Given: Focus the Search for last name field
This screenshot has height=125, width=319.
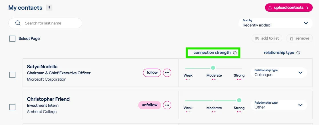Looking at the screenshot, I should point(45,23).
